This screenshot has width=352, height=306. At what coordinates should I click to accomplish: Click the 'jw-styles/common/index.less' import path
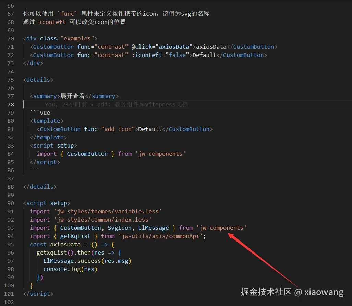point(102,220)
